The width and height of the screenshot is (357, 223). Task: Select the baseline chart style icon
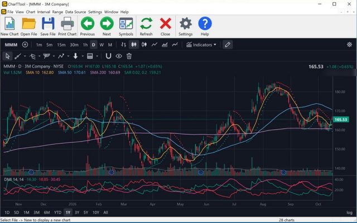[175, 45]
